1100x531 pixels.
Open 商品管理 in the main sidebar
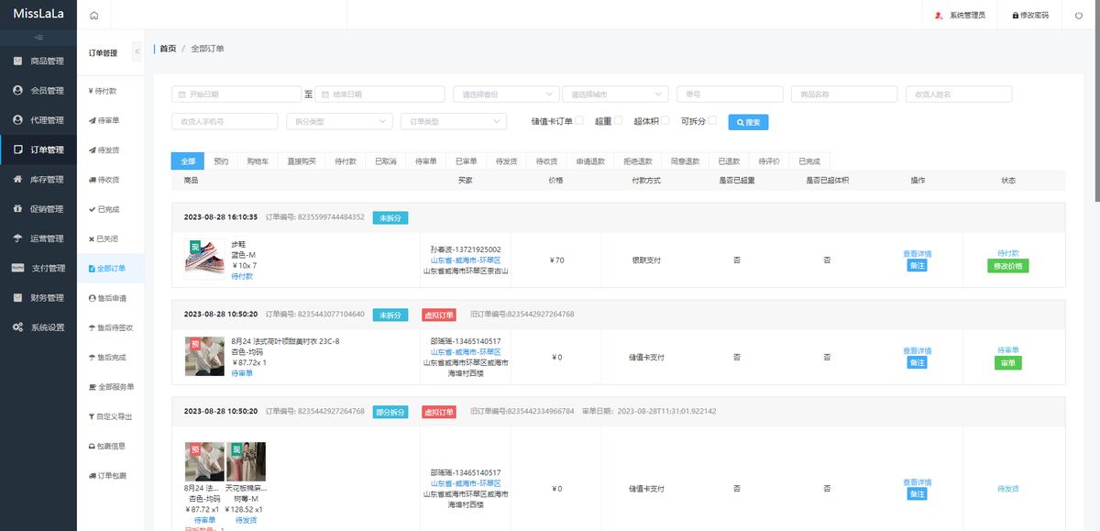38,61
